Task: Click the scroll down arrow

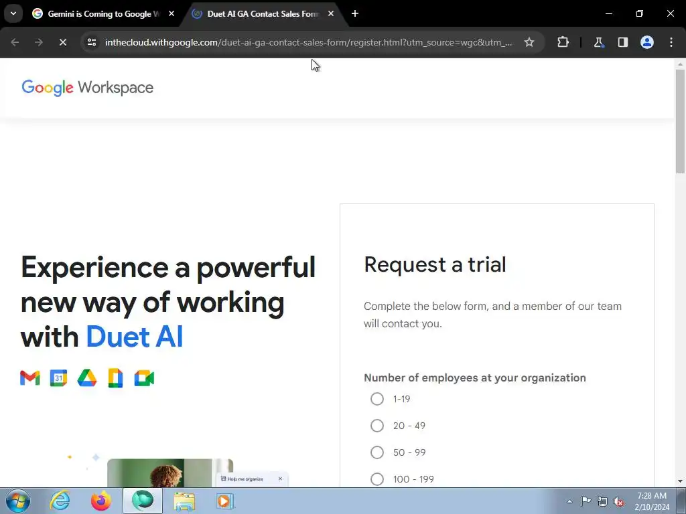Action: click(680, 481)
